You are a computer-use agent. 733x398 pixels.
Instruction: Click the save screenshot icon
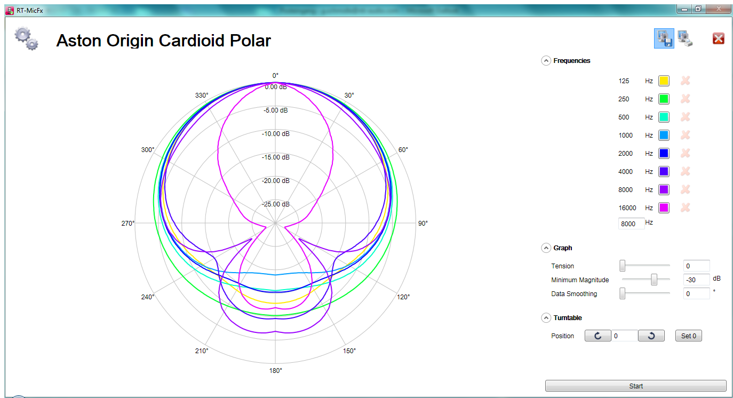click(x=664, y=38)
